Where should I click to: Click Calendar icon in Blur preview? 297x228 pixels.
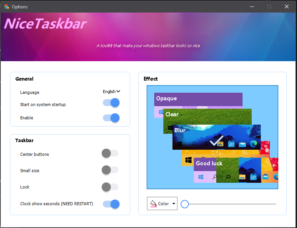[x=231, y=144]
